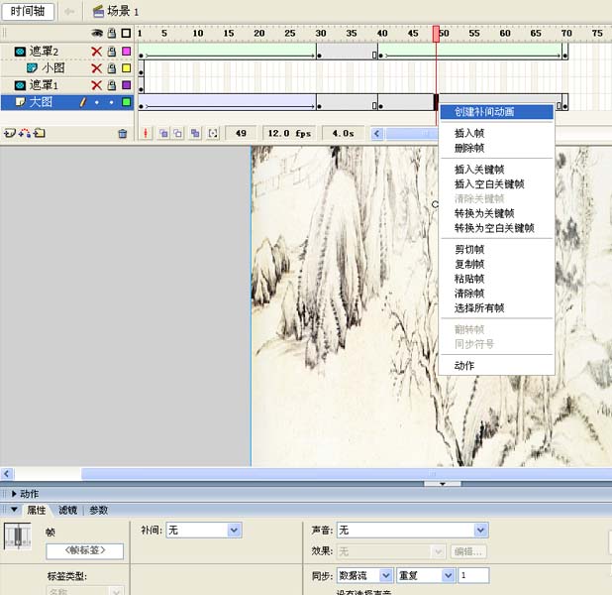The image size is (612, 595).
Task: Toggle visibility of the 遮罩1 layer
Action: point(96,85)
